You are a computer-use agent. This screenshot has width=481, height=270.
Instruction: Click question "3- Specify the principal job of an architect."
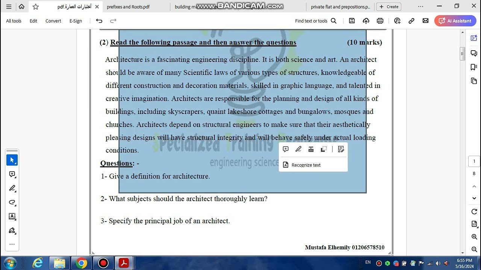165,221
